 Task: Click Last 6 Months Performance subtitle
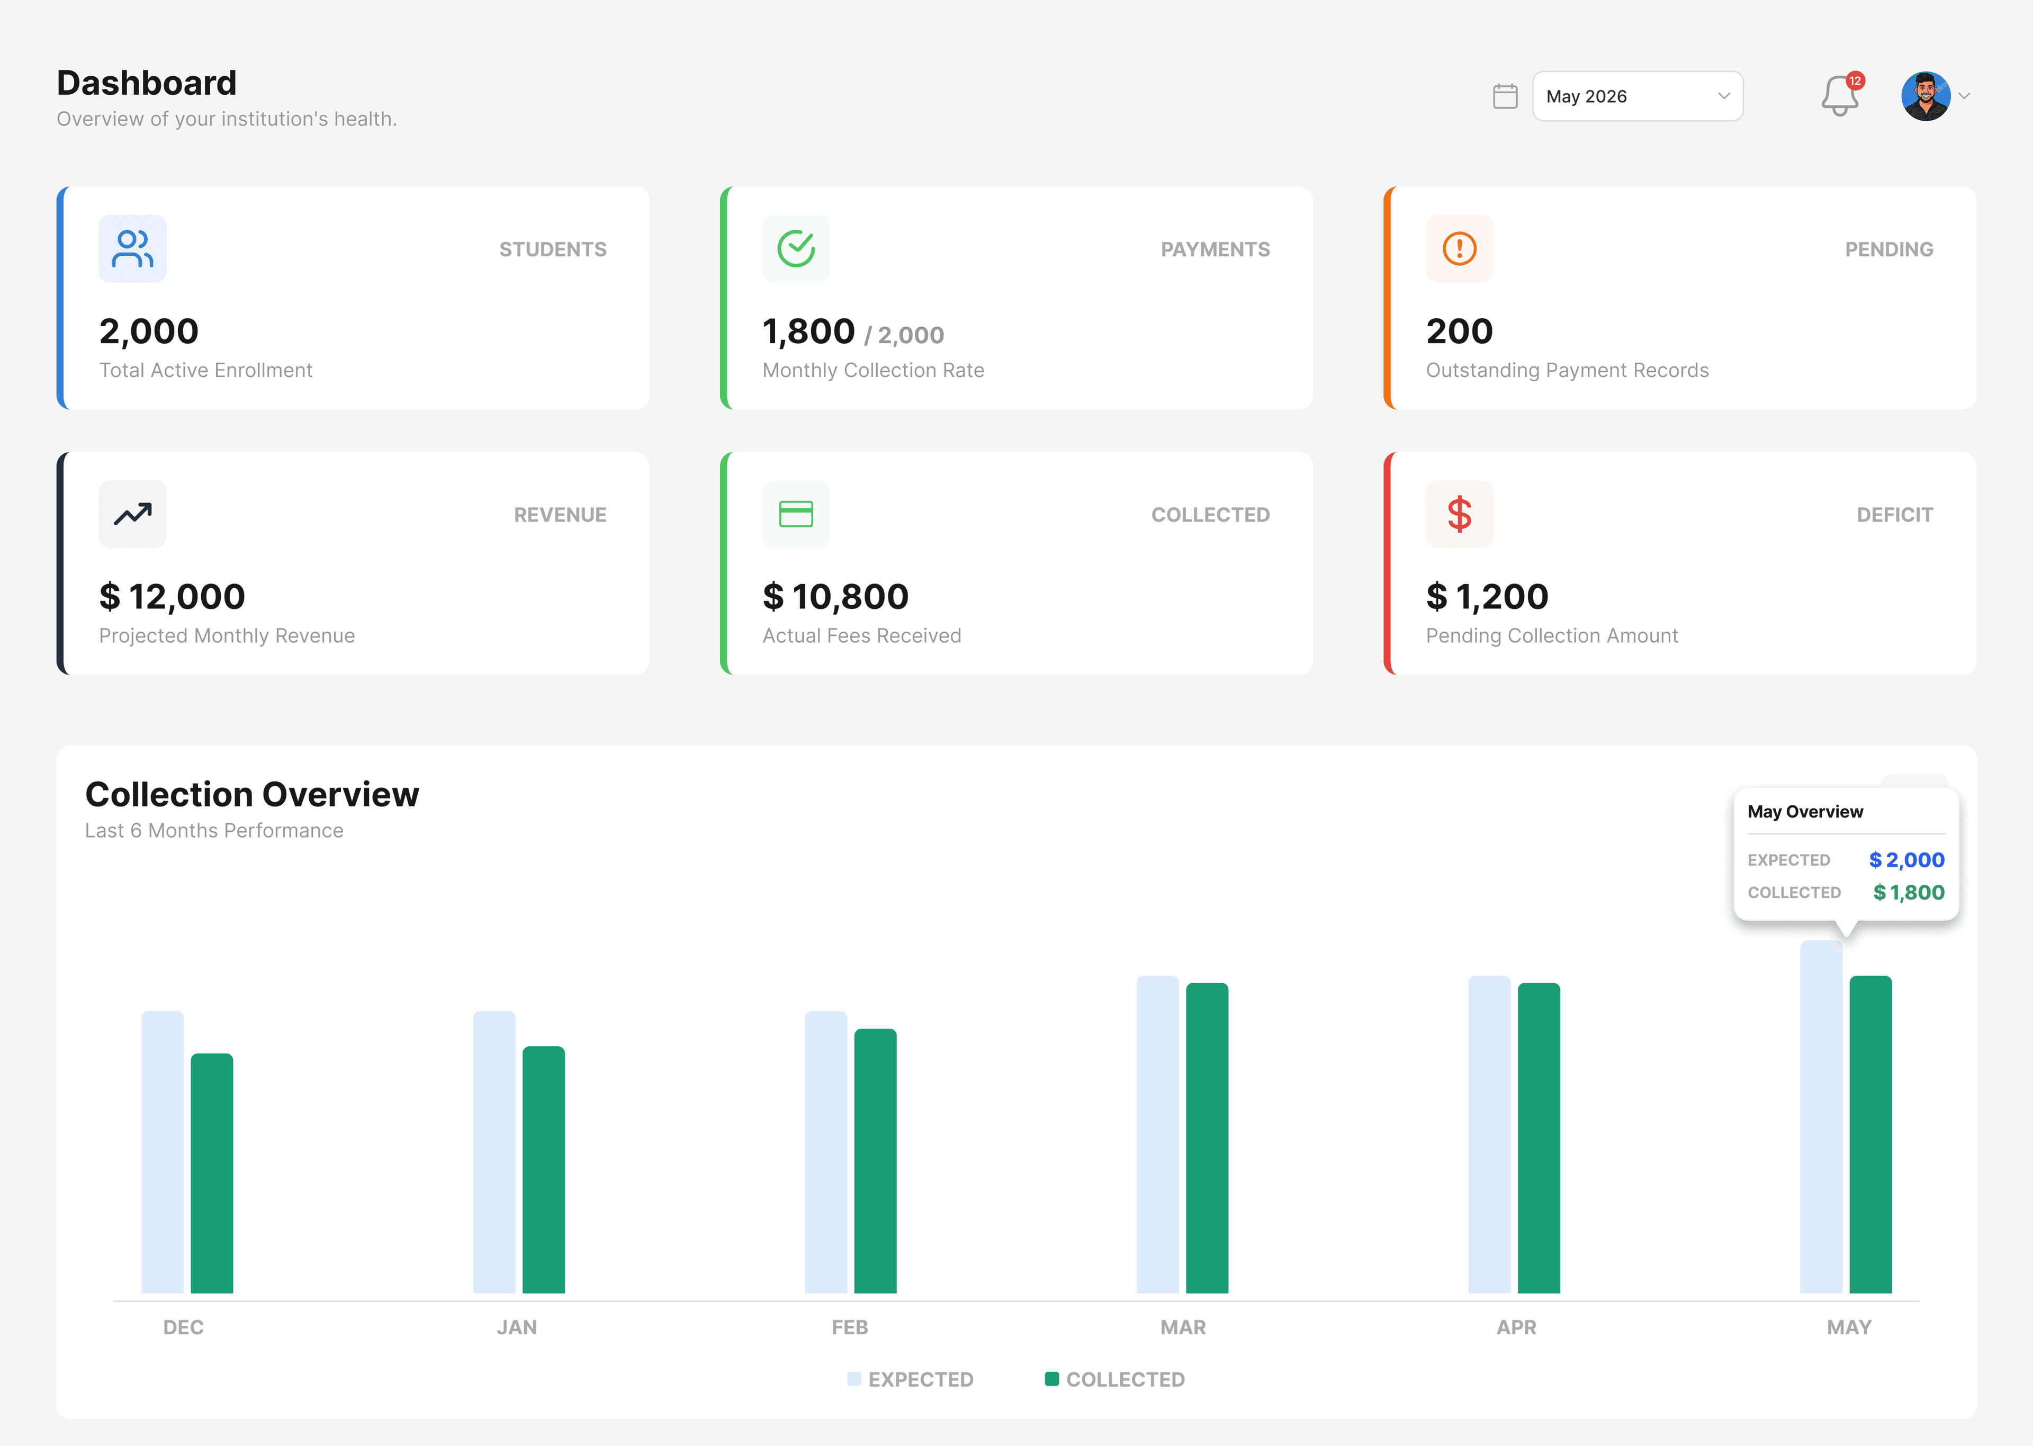(214, 831)
